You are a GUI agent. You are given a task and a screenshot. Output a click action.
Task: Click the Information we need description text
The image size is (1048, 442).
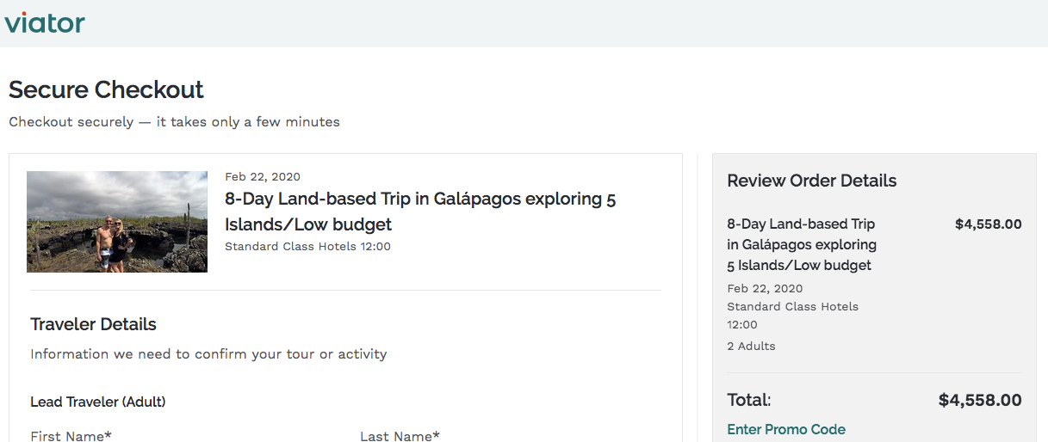point(208,354)
